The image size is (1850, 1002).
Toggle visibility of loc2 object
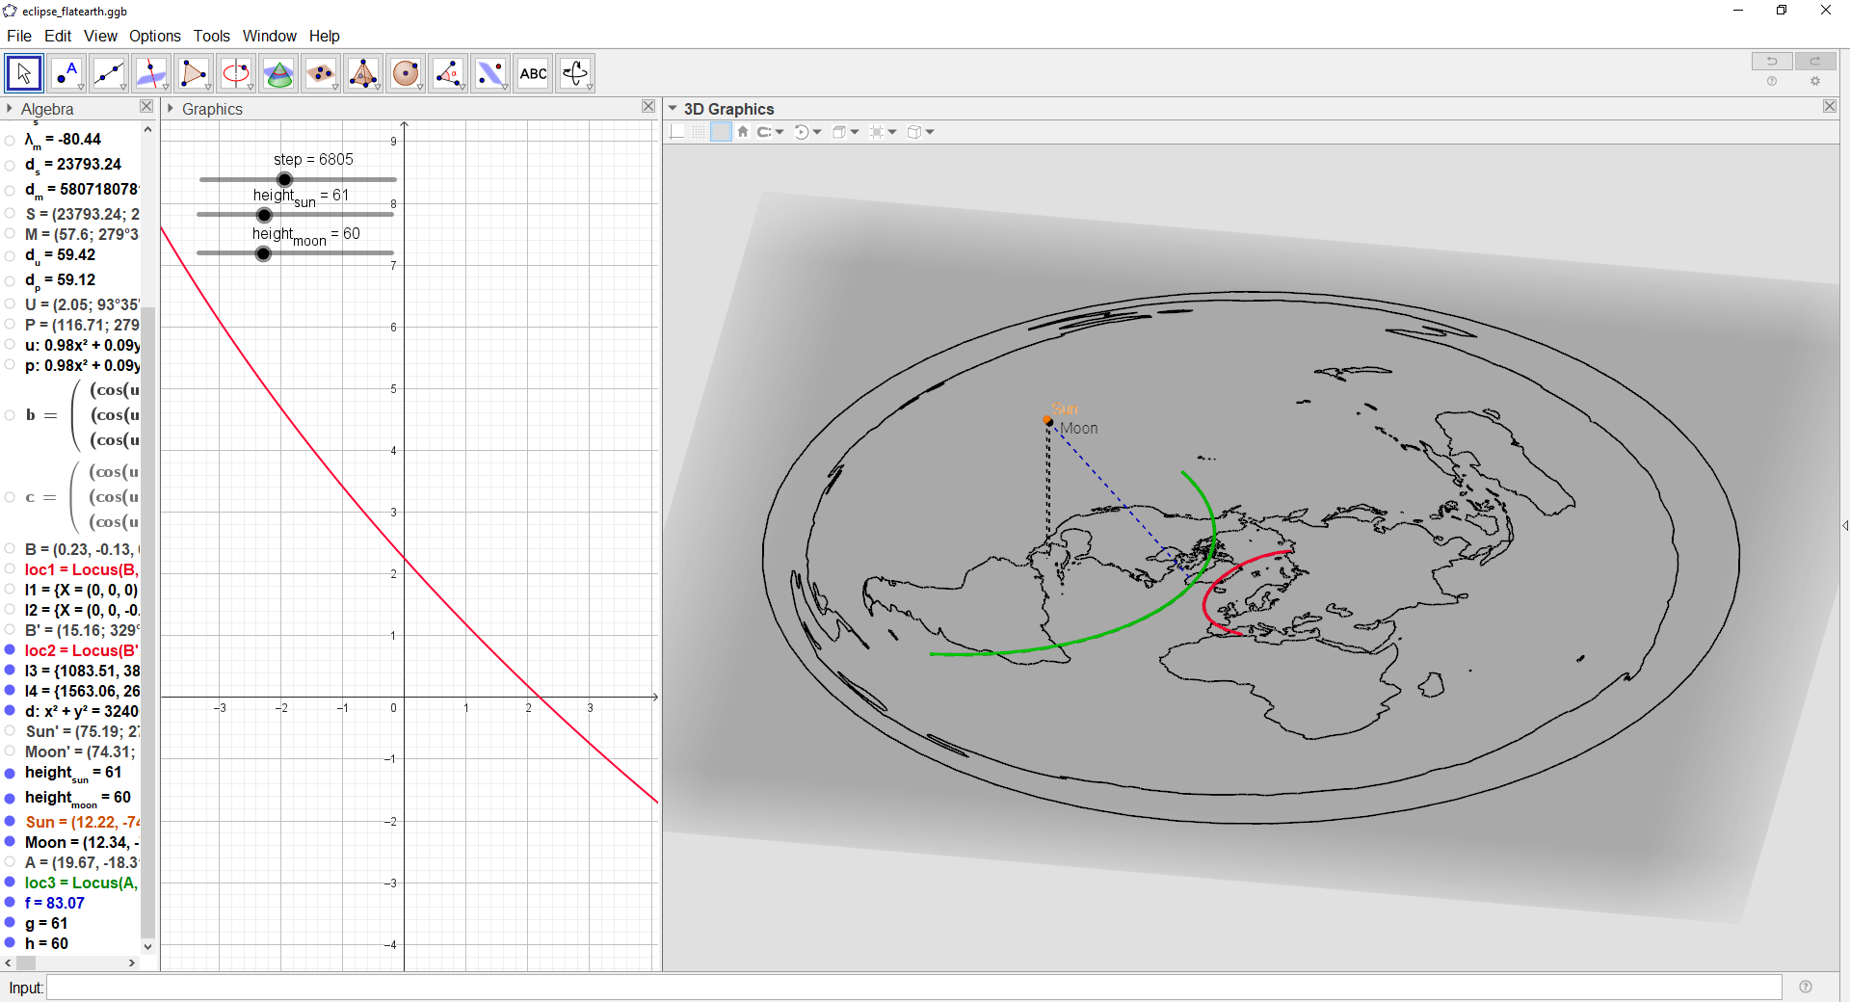click(x=10, y=650)
